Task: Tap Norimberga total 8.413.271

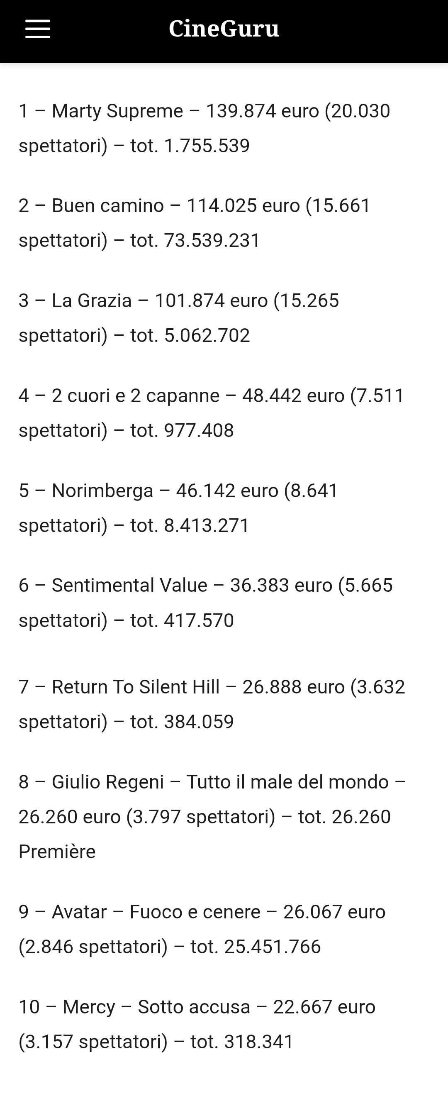Action: (x=207, y=526)
